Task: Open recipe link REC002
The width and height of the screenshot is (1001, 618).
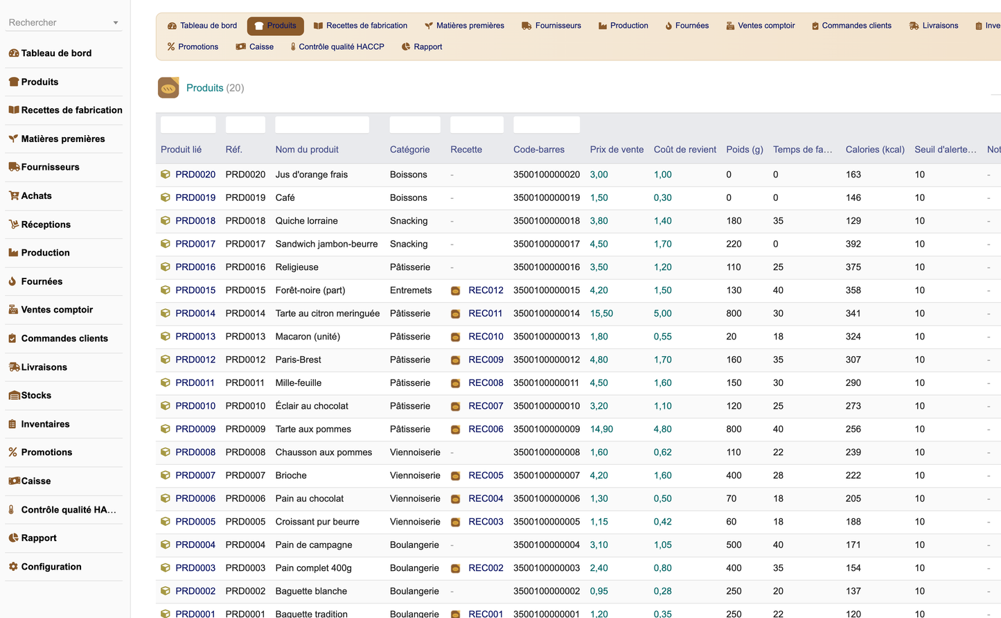Action: pyautogui.click(x=486, y=567)
